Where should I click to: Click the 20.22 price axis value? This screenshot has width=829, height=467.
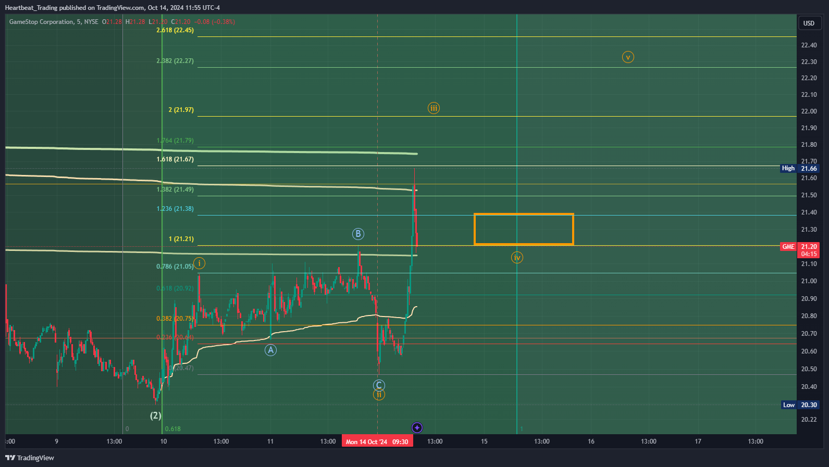tap(809, 420)
